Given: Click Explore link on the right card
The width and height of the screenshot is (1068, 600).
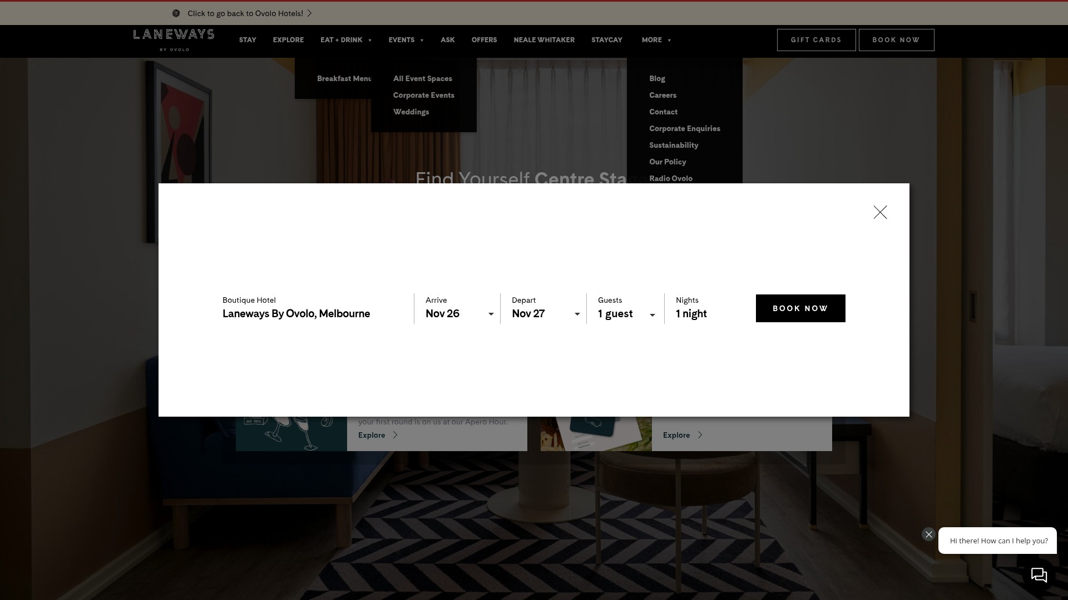Looking at the screenshot, I should tap(683, 435).
